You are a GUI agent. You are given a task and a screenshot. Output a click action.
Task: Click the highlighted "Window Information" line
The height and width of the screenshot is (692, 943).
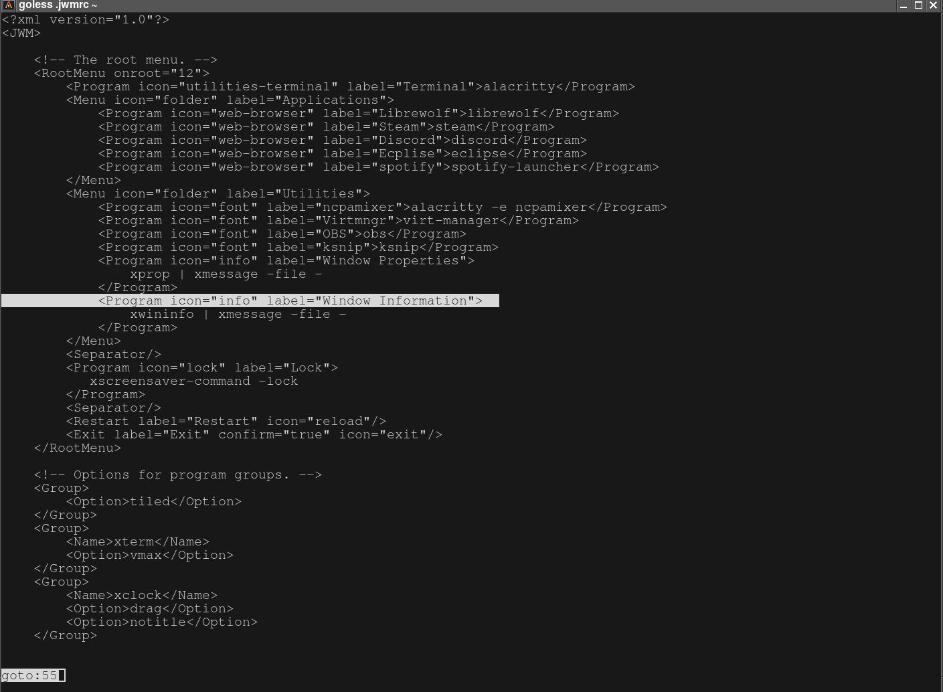tap(290, 301)
